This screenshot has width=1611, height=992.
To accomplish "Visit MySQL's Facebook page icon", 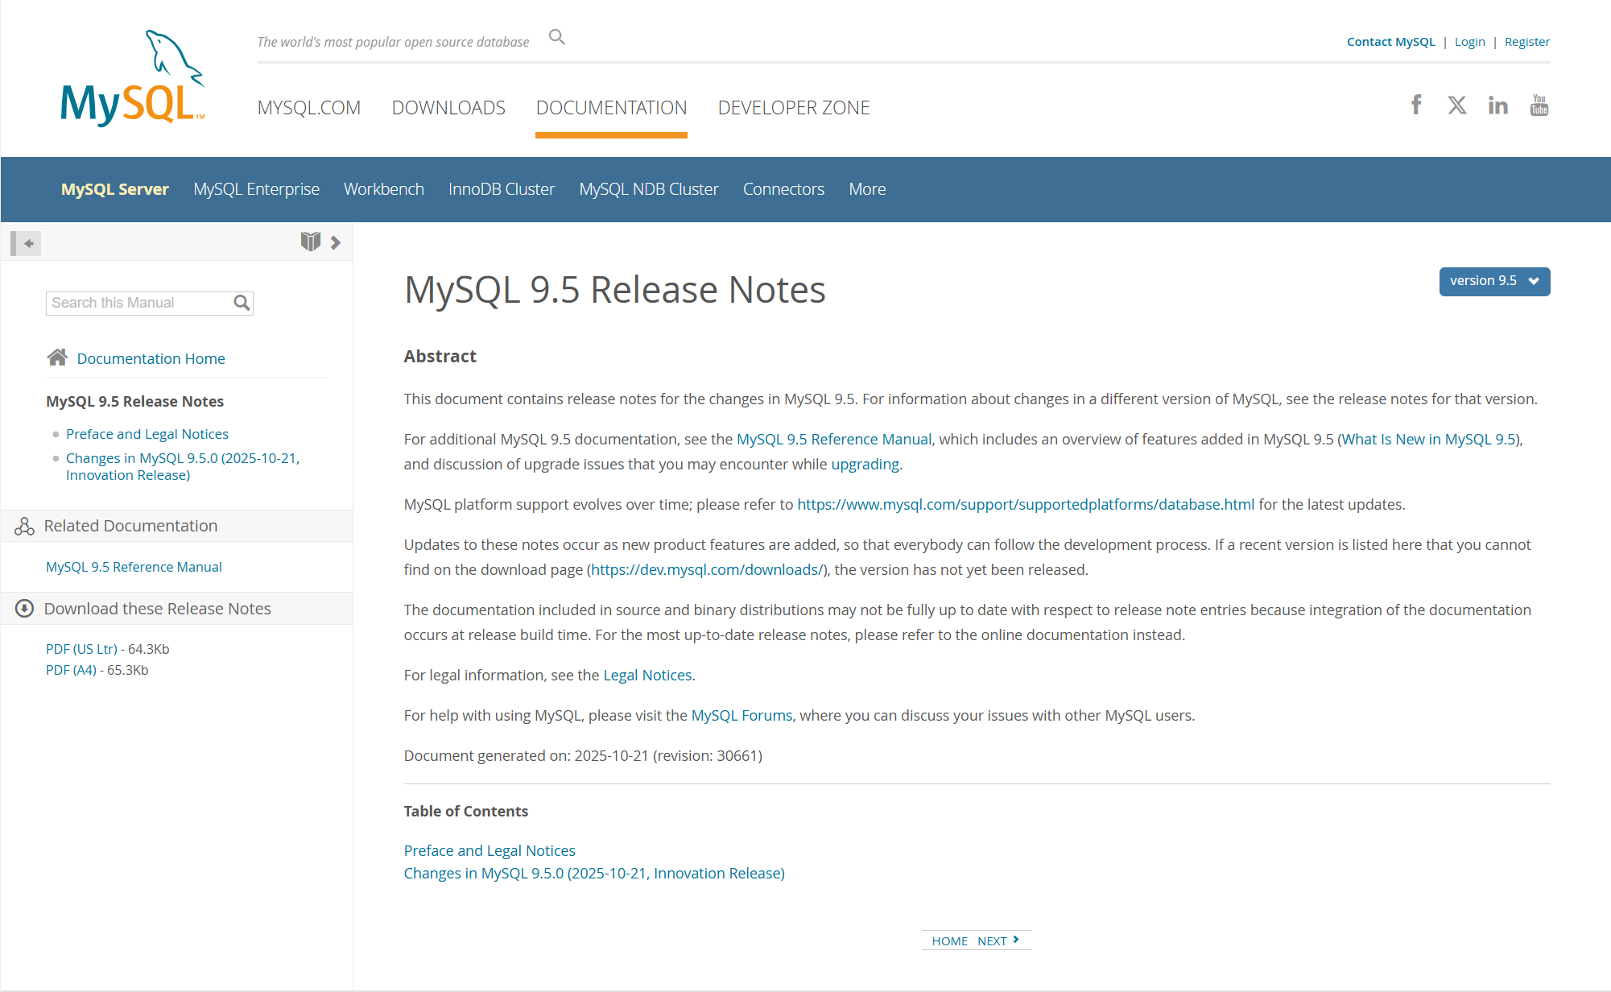I will click(1416, 105).
